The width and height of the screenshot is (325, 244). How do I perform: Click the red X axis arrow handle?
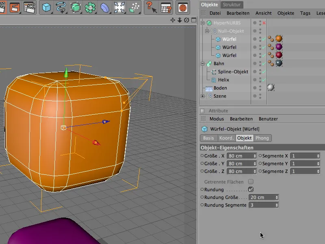click(x=96, y=143)
